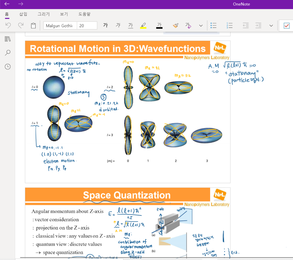Go back with the left arrow
The width and height of the screenshot is (293, 260).
tap(7, 4)
